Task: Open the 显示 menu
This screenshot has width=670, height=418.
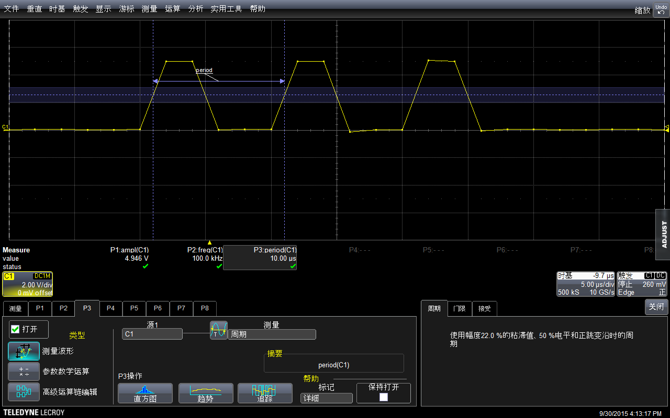Action: pyautogui.click(x=103, y=9)
